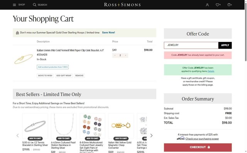The height and width of the screenshot is (153, 247).
Task: Add accident protection from 7.99
Action: pos(52,67)
